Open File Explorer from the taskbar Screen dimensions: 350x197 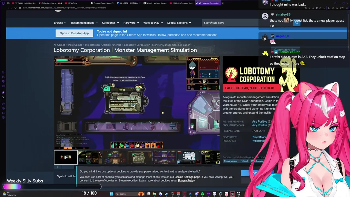tap(154, 194)
